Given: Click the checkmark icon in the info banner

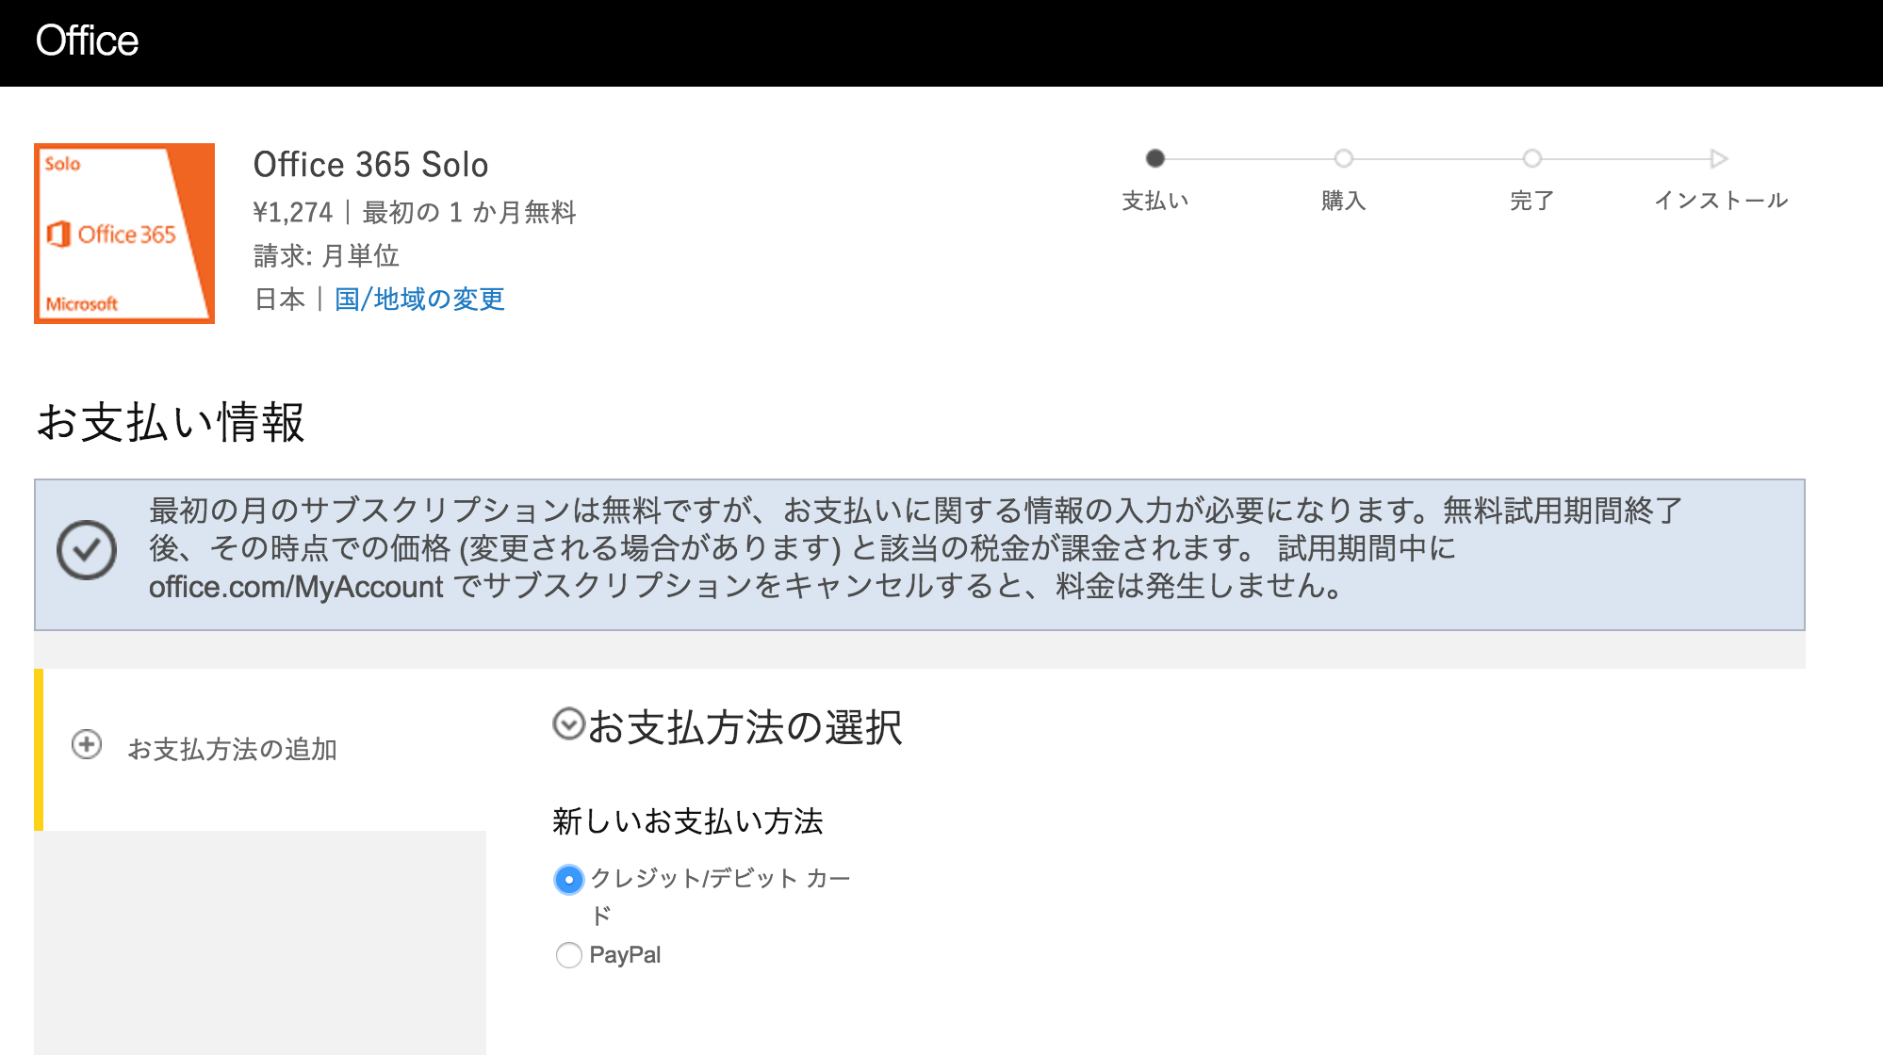Looking at the screenshot, I should click(x=87, y=550).
